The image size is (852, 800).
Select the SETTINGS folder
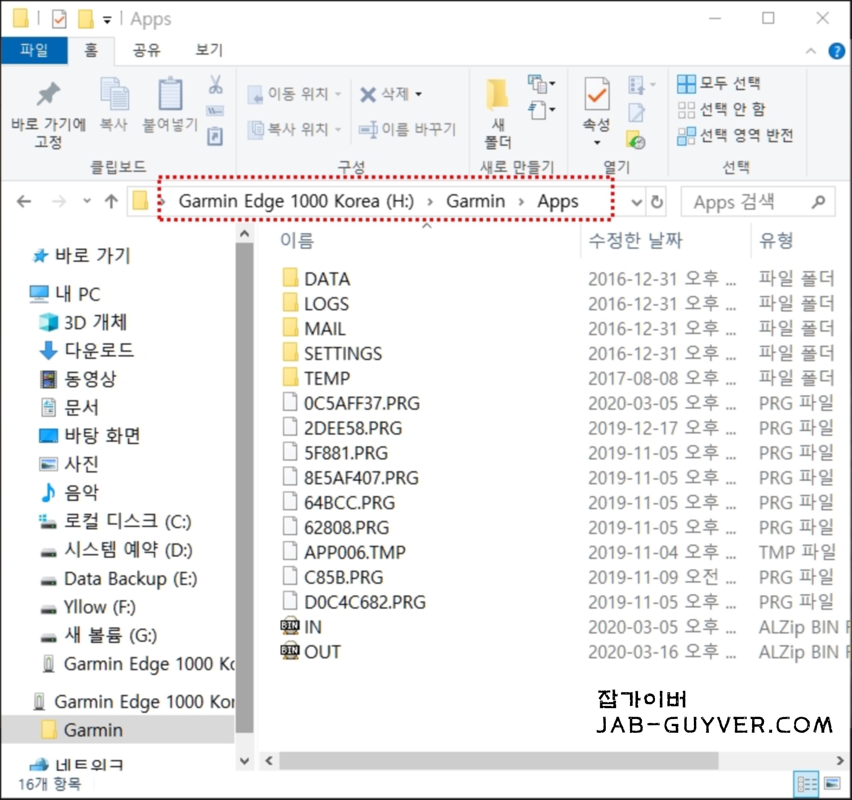point(332,354)
